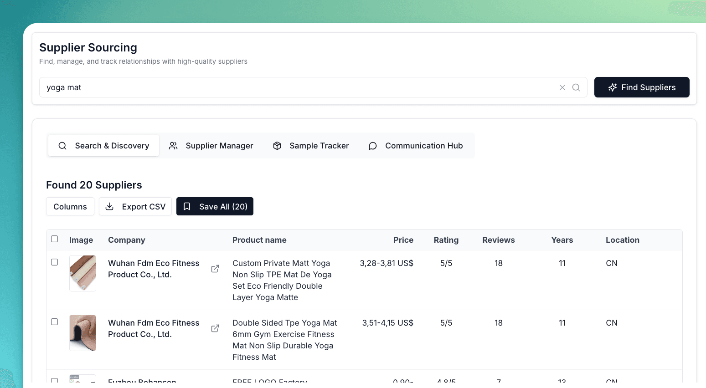Open external link for the Double Sided Tpe listing
This screenshot has height=388, width=706.
click(x=215, y=328)
